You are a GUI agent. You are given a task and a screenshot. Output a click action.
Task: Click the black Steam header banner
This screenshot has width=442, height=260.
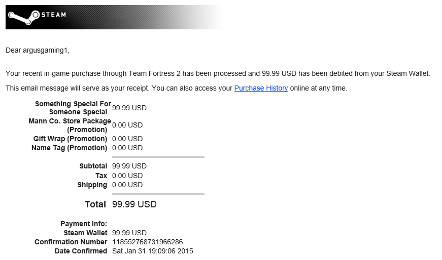[114, 17]
